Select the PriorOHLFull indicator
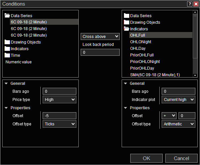This screenshot has width=200, height=165. 142,55
